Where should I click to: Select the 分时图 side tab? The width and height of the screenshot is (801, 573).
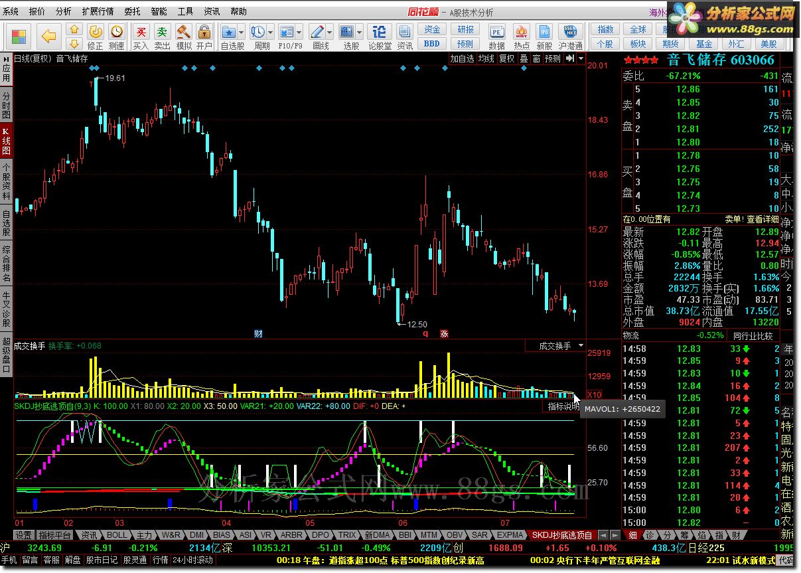tap(6, 106)
